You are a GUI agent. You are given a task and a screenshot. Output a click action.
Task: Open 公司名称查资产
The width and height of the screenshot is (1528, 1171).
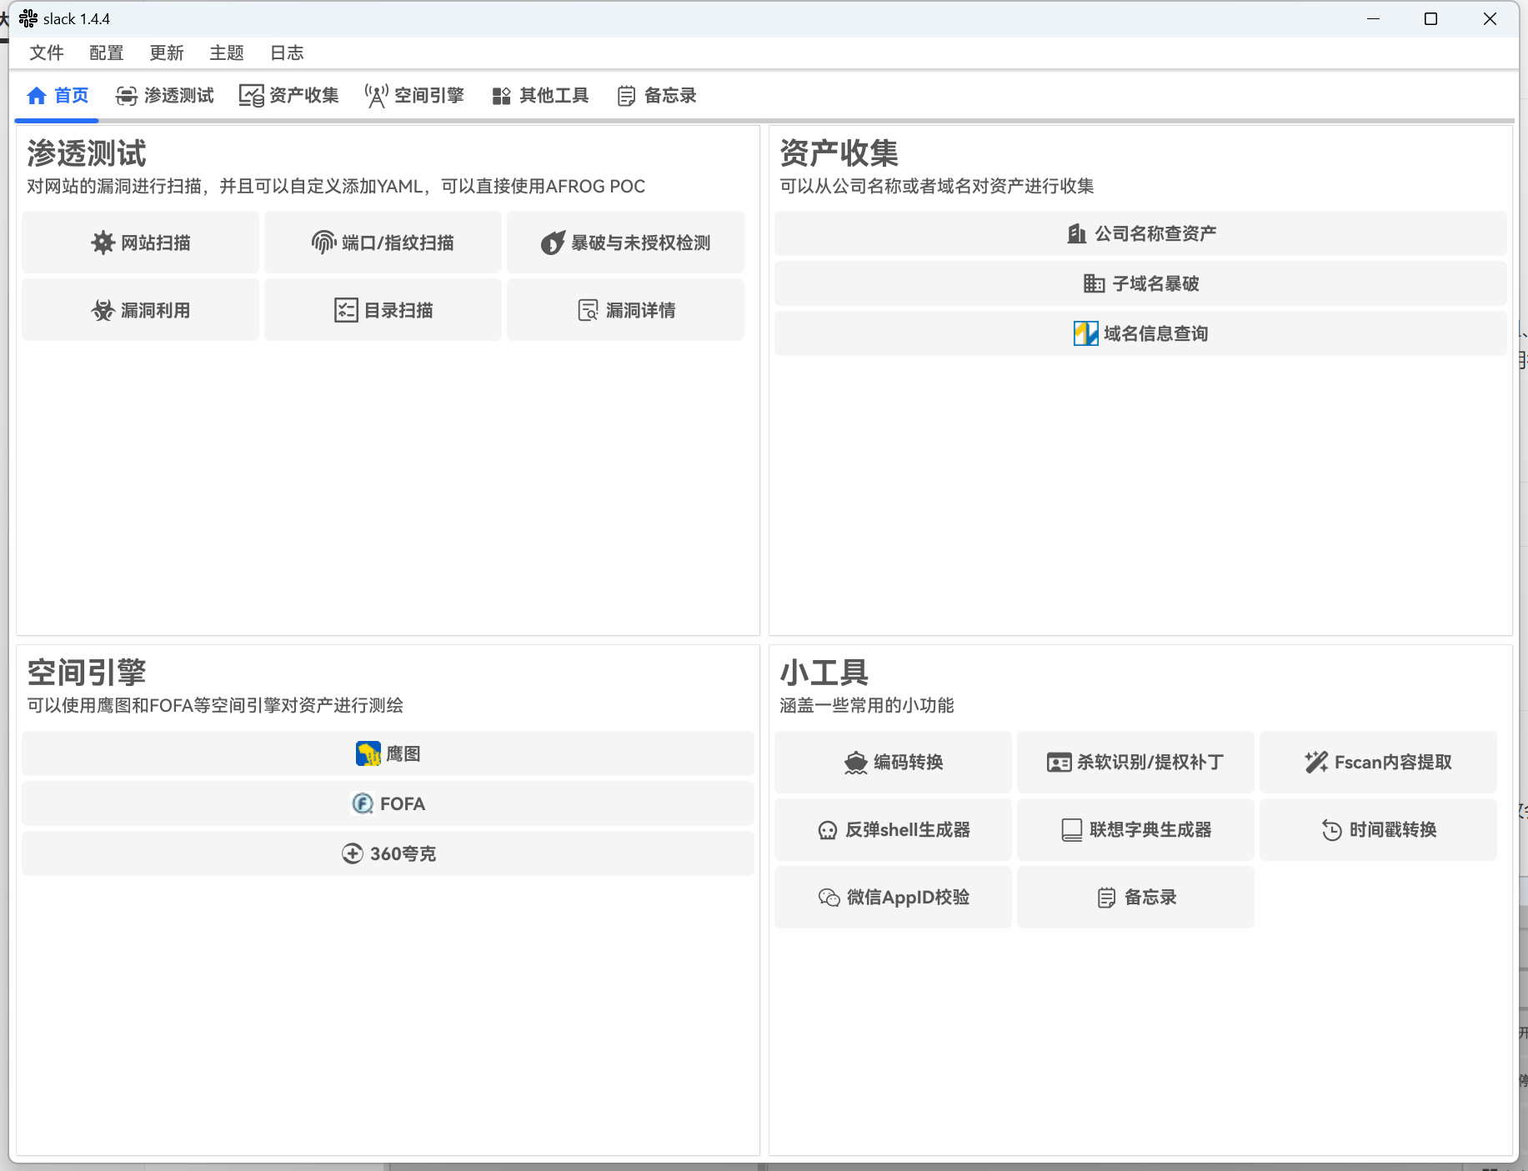coord(1140,233)
